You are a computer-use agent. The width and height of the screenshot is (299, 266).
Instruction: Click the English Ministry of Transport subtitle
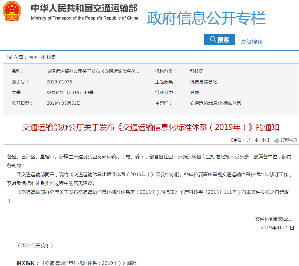[x=85, y=18]
